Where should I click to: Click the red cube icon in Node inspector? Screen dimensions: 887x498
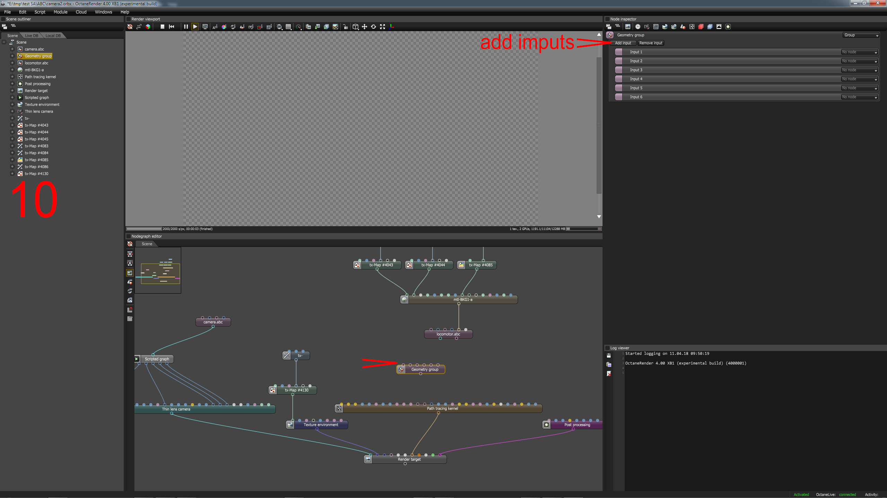pyautogui.click(x=701, y=27)
